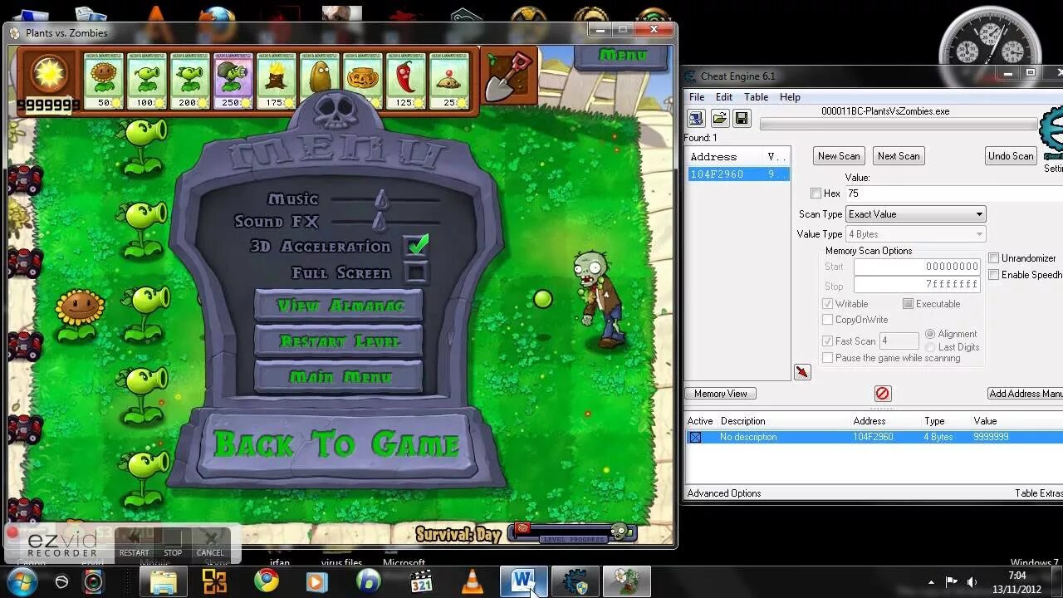
Task: Open the Table menu in Cheat Engine
Action: (756, 97)
